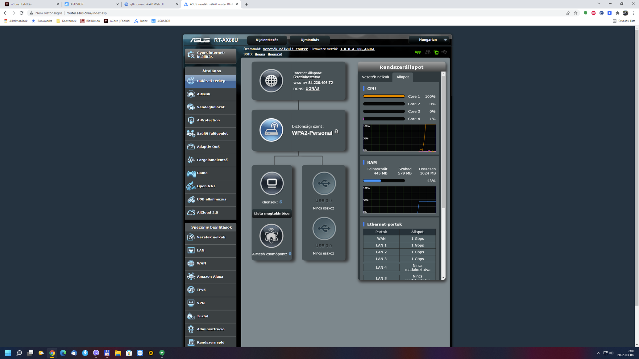Click the Core 1 CPU usage bar

click(384, 96)
